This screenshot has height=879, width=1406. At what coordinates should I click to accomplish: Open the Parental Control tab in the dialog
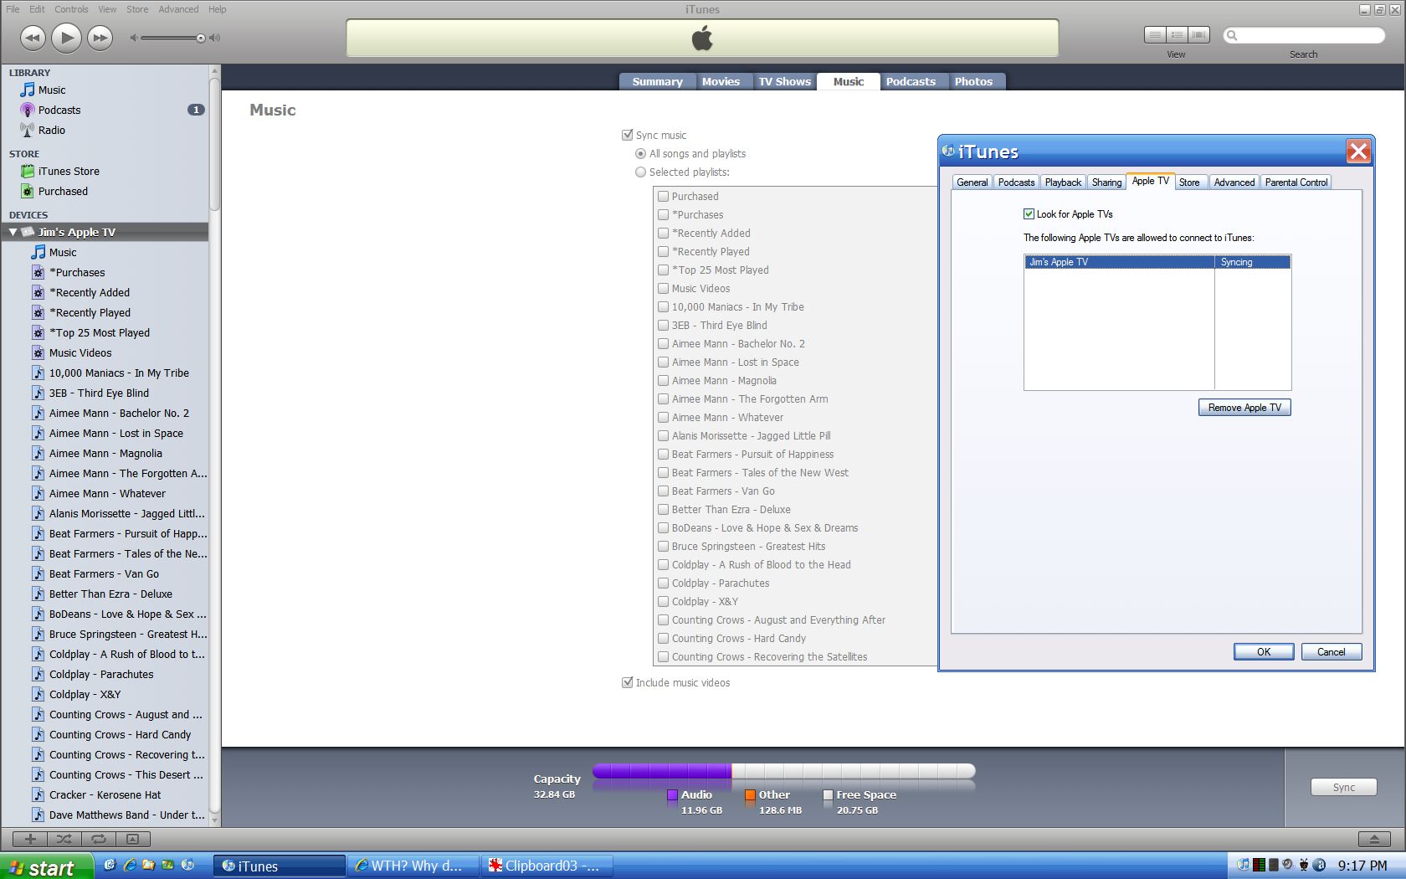[x=1296, y=182]
